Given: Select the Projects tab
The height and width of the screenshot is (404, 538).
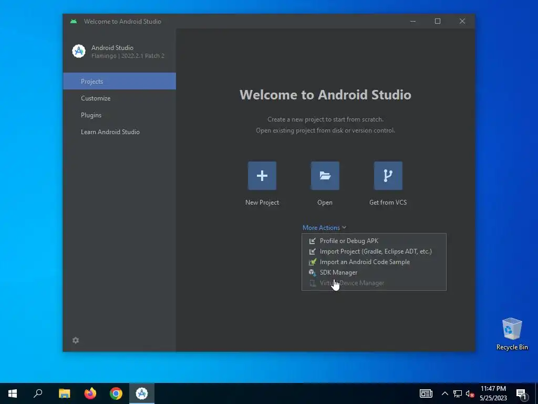Looking at the screenshot, I should tap(119, 81).
